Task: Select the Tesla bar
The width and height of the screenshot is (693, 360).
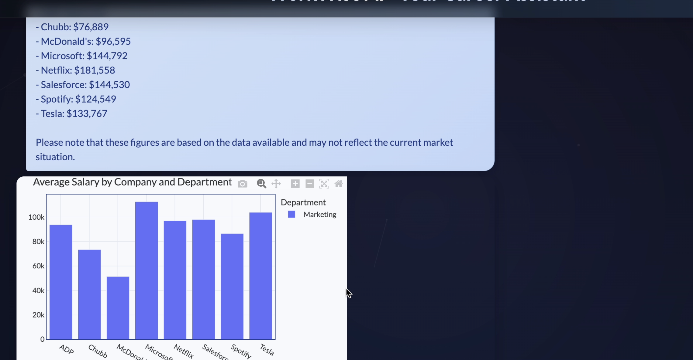Action: click(260, 276)
